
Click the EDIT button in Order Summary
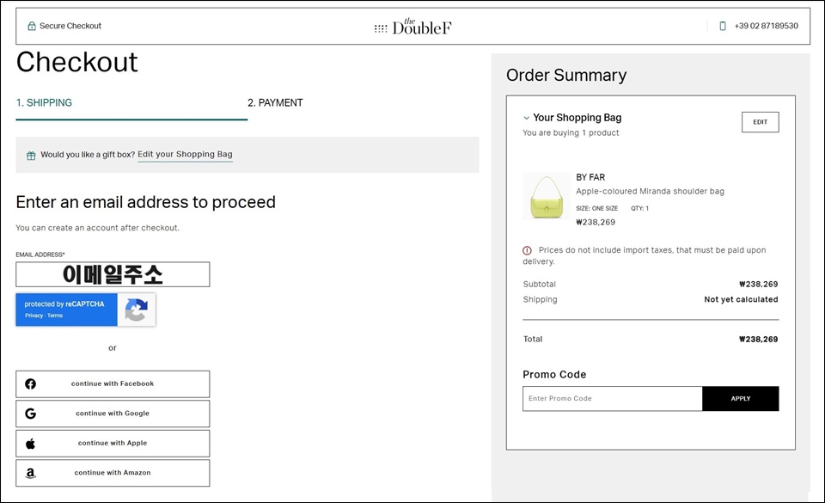click(761, 122)
